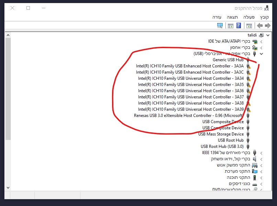Open the פעולה menu
The image size is (277, 206).
click(x=249, y=17)
